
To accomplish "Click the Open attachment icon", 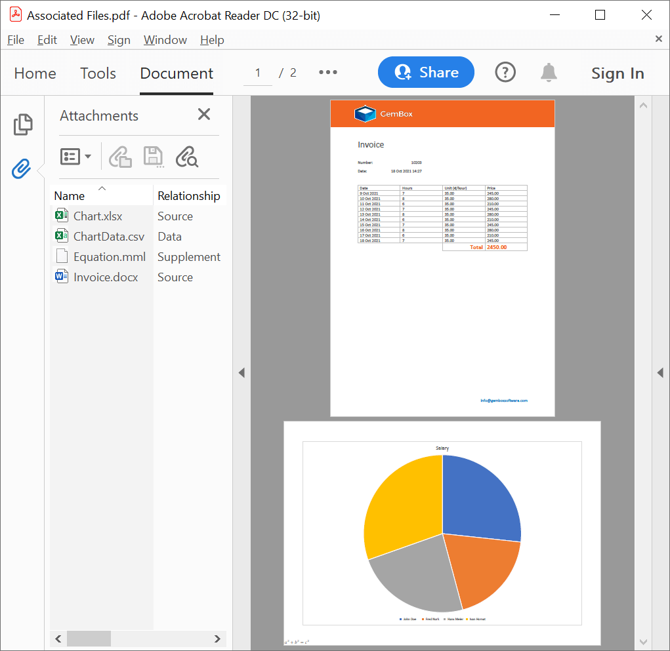I will [x=120, y=157].
